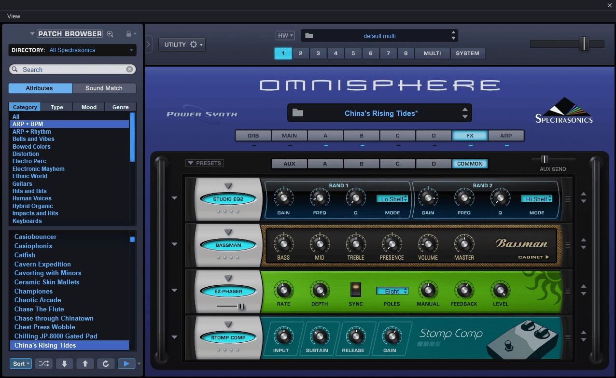Open the Sort dropdown
This screenshot has height=378, width=616.
(21, 364)
